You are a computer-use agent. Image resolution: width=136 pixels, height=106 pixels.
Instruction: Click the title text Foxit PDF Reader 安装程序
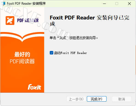pyautogui.click(x=26, y=4)
